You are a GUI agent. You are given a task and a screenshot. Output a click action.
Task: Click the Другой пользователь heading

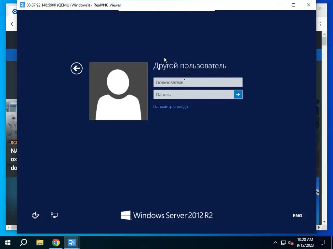(190, 66)
